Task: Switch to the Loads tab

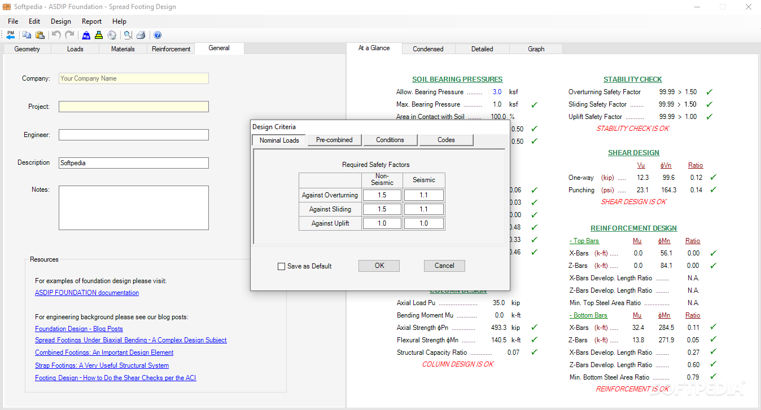Action: 75,49
